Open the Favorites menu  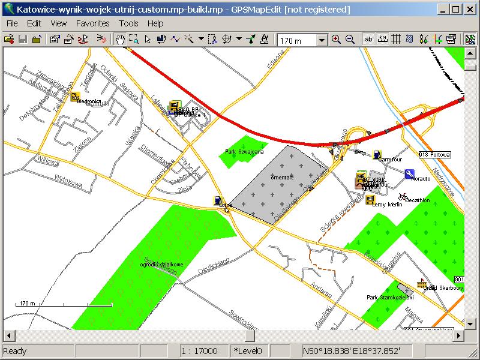[x=92, y=23]
